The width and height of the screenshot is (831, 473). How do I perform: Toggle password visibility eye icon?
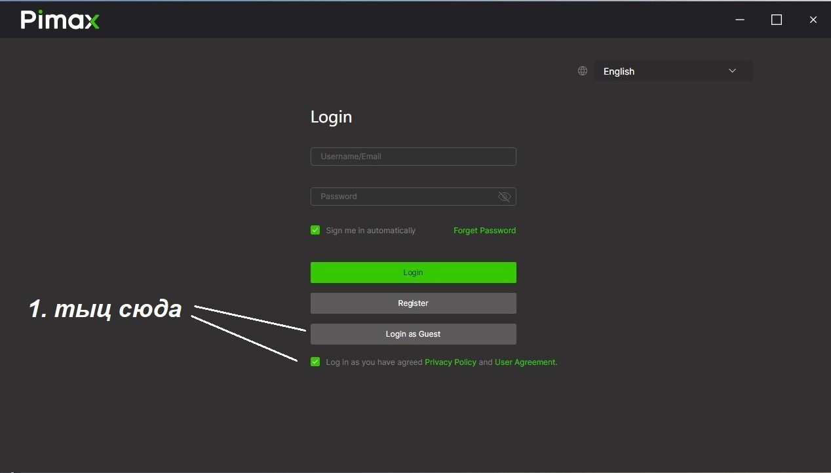[504, 197]
